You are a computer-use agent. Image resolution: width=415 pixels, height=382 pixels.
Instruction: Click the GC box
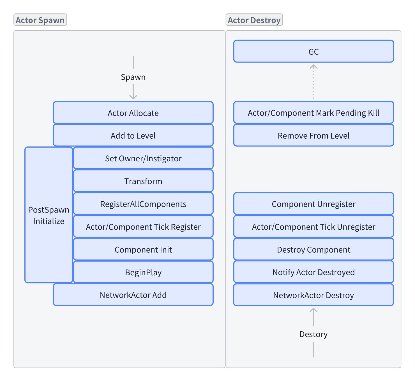(x=313, y=51)
